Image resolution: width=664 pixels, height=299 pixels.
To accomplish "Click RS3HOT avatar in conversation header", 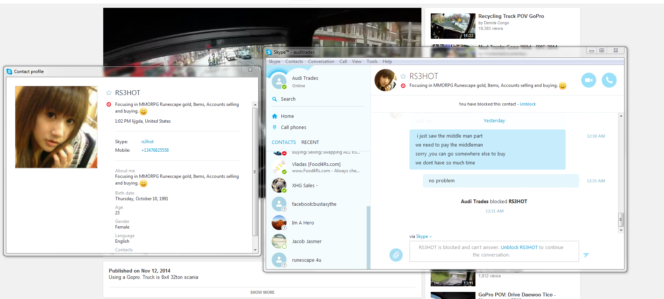I will [x=386, y=80].
